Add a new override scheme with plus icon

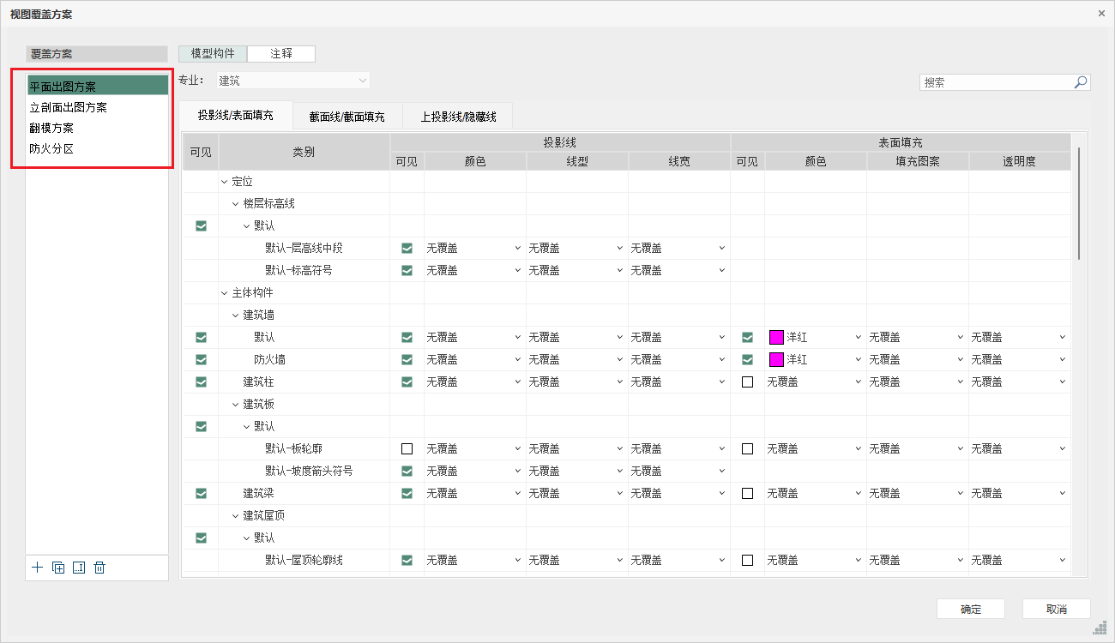37,568
